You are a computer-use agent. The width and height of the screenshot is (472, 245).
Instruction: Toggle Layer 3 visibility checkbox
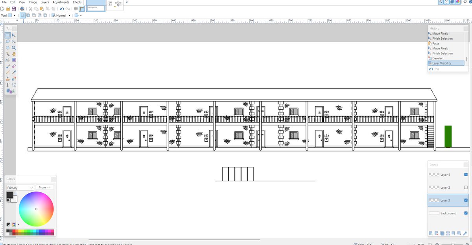click(x=466, y=200)
